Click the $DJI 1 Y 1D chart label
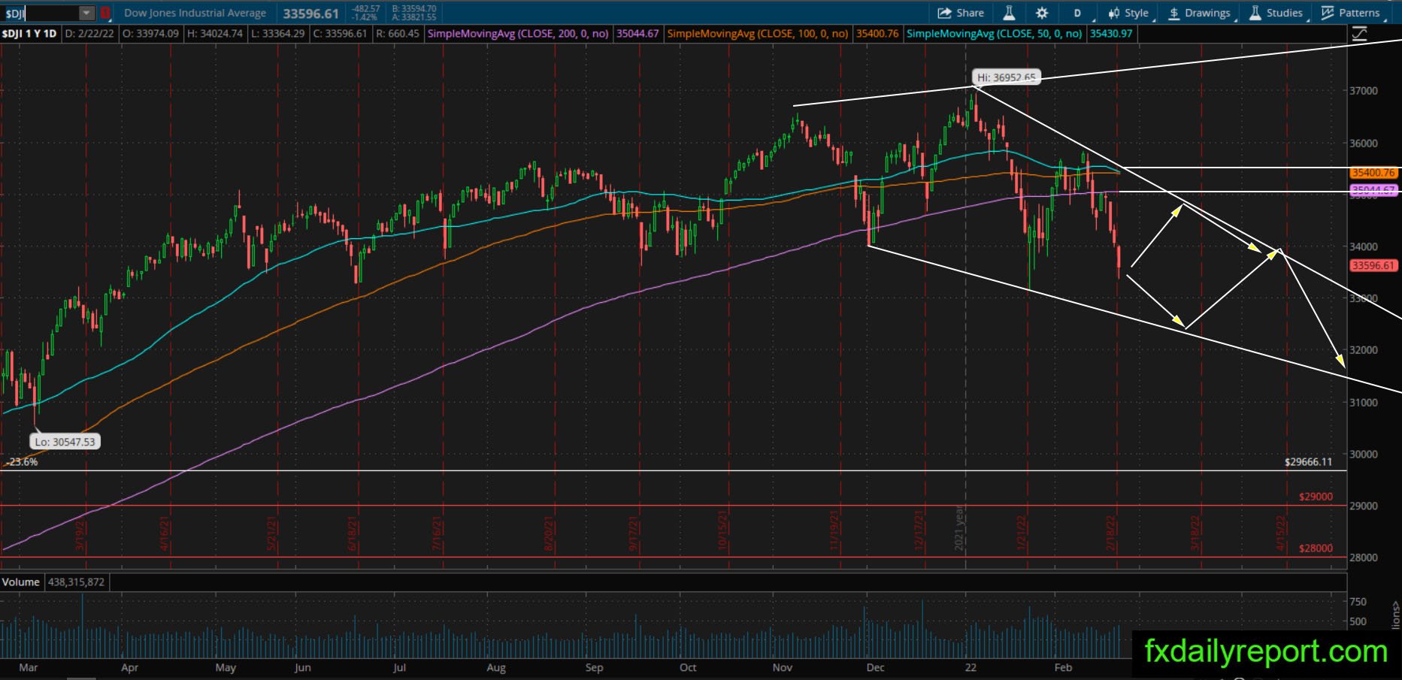1402x680 pixels. pyautogui.click(x=29, y=34)
